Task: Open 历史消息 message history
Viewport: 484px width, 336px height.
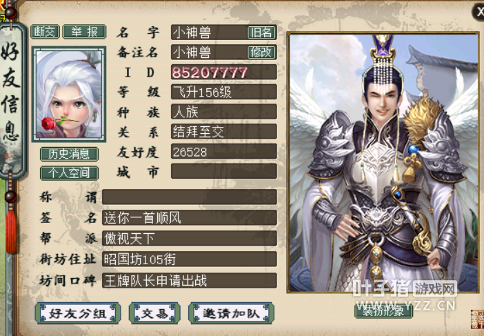Action: (x=69, y=154)
